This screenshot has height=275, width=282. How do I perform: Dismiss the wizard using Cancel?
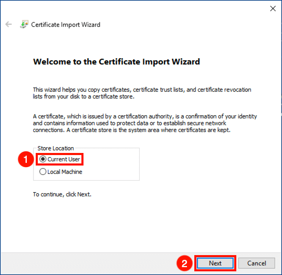pyautogui.click(x=257, y=263)
